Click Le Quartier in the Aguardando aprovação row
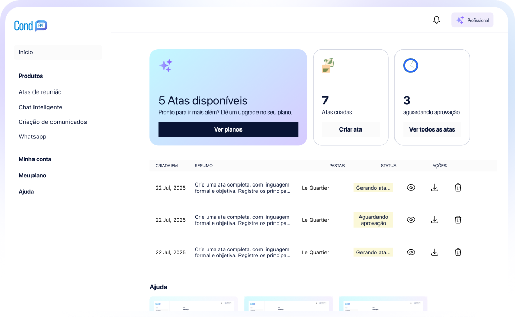Screen dimensions: 515x317 [315, 220]
